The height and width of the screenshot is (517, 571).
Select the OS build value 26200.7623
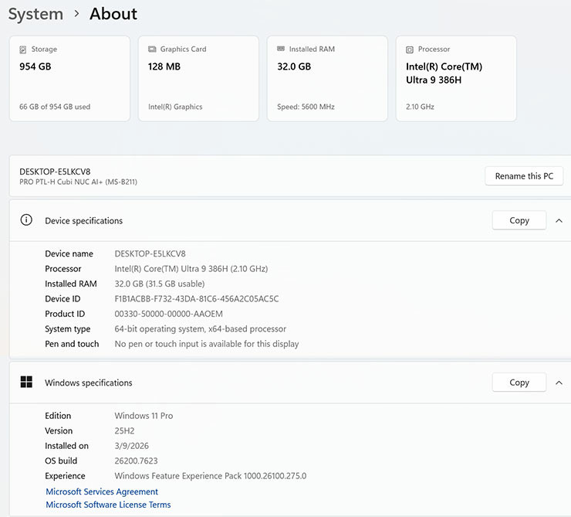point(137,461)
